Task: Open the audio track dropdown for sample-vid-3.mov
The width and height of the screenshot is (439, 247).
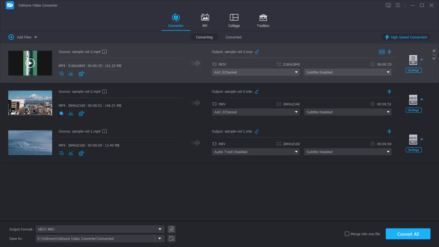Action: click(x=296, y=72)
